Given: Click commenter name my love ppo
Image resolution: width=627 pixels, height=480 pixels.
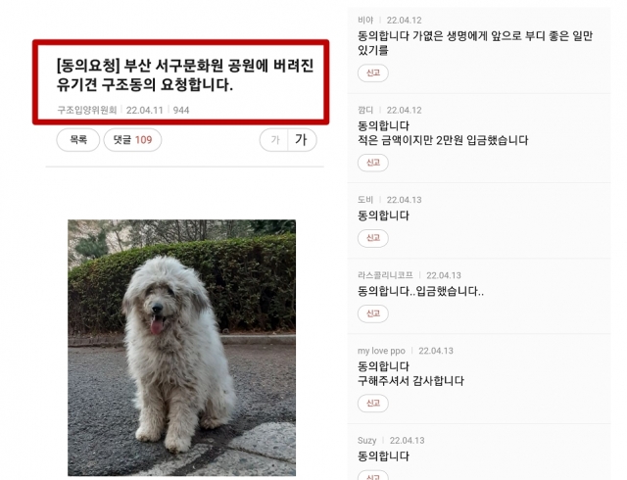Looking at the screenshot, I should click(381, 351).
